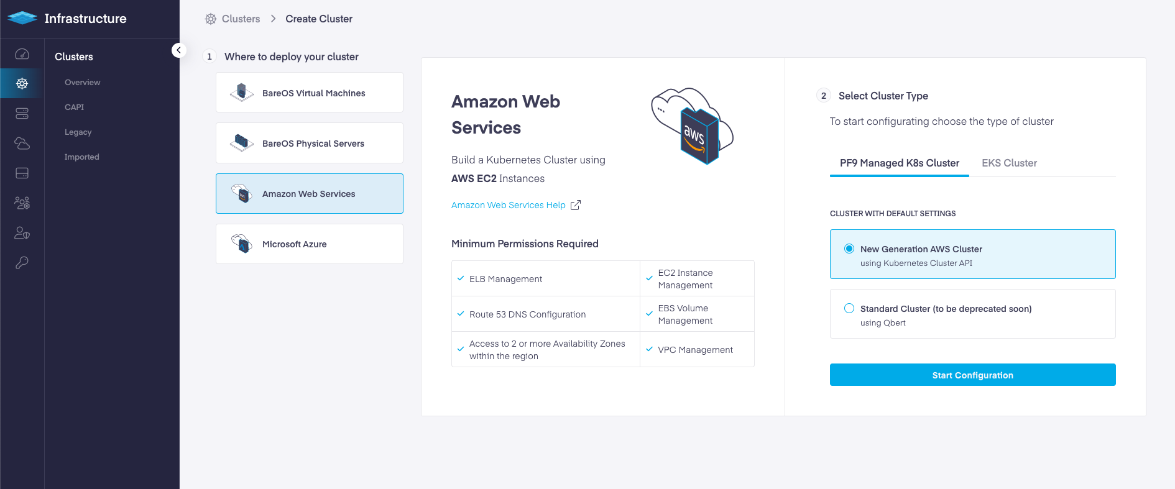Collapse the sidebar with the chevron button
Screen dimensions: 1175x489
click(x=178, y=50)
